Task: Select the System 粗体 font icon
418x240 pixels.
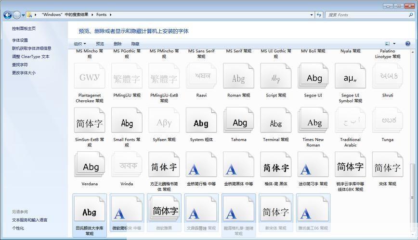Action: pyautogui.click(x=201, y=120)
